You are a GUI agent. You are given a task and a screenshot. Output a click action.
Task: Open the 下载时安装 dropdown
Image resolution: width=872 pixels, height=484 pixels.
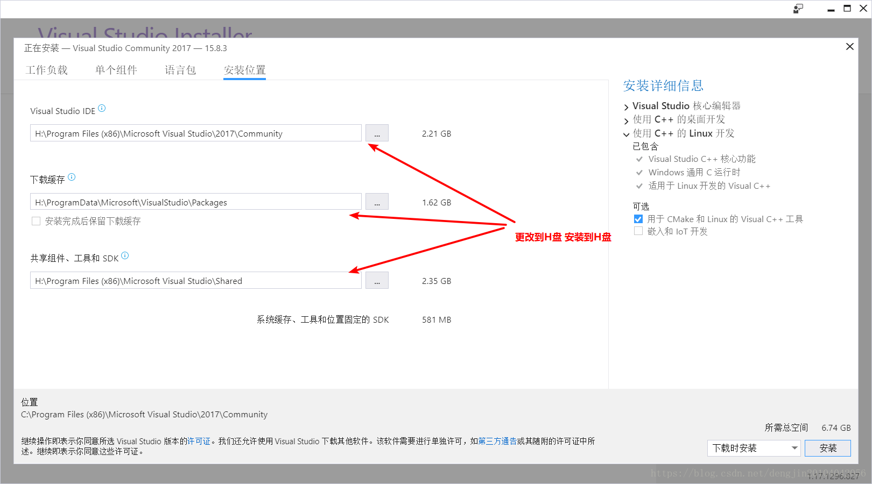tap(754, 448)
